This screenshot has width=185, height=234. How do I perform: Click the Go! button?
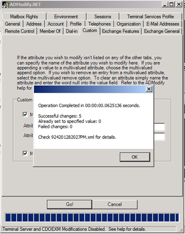coord(70,204)
